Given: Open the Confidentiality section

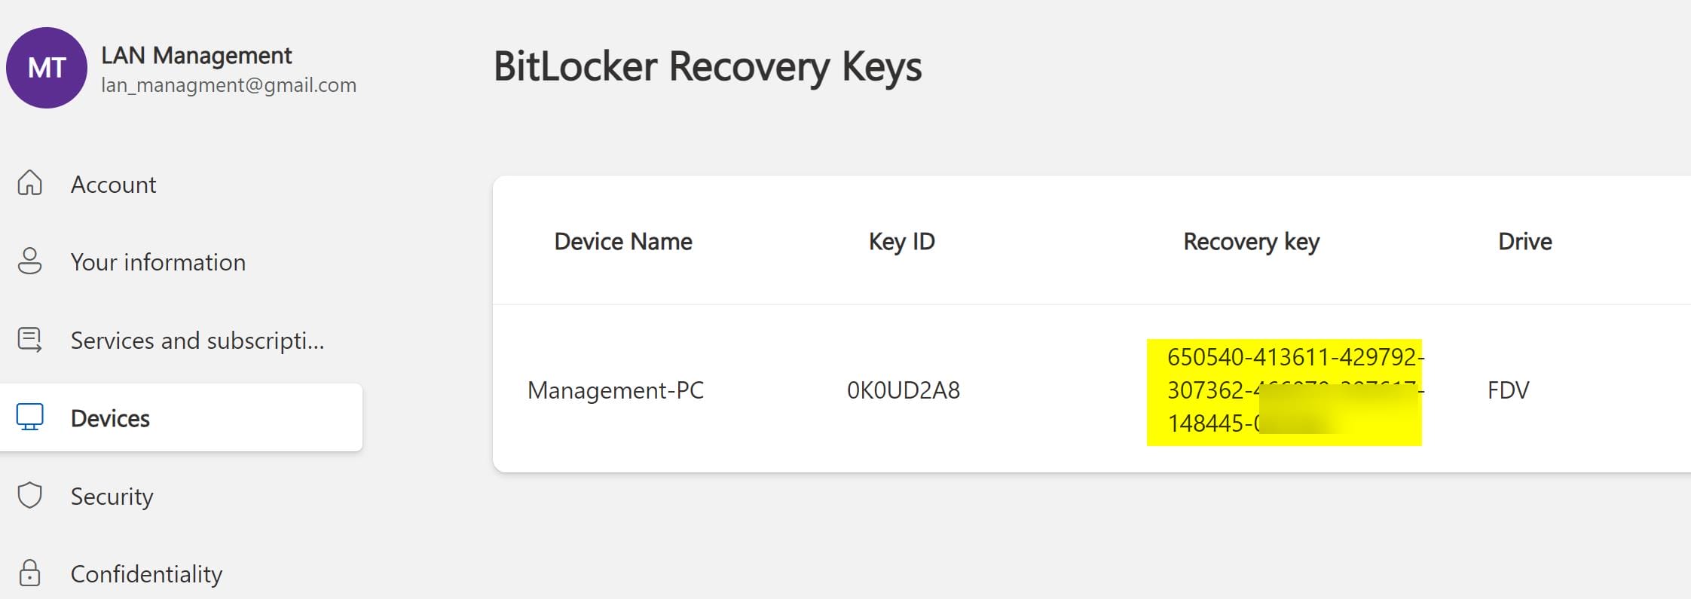Looking at the screenshot, I should pos(147,574).
